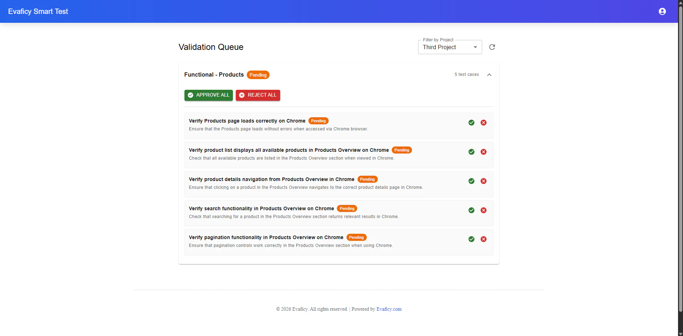This screenshot has width=683, height=336.
Task: Click the Pending badge beside Functional - Products
Action: click(258, 75)
